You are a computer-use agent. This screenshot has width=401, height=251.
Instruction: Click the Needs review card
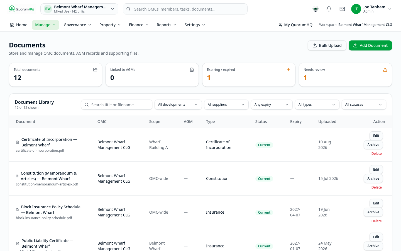click(x=345, y=75)
